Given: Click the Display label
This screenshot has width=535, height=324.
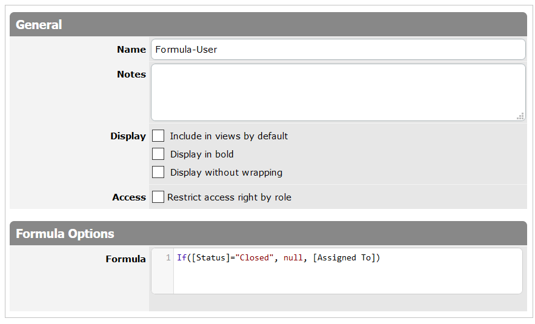Looking at the screenshot, I should (x=128, y=136).
